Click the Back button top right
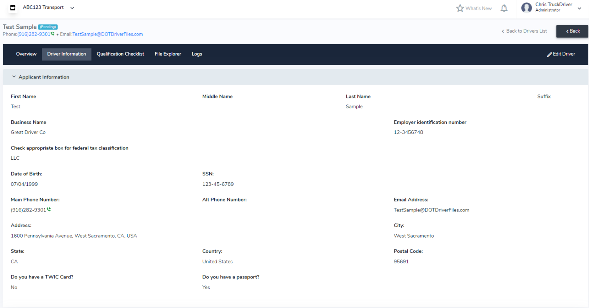The image size is (589, 308). tap(572, 31)
